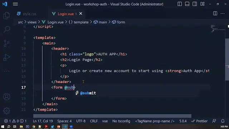
Task: Open the Customize Layout icon
Action: point(202,4)
